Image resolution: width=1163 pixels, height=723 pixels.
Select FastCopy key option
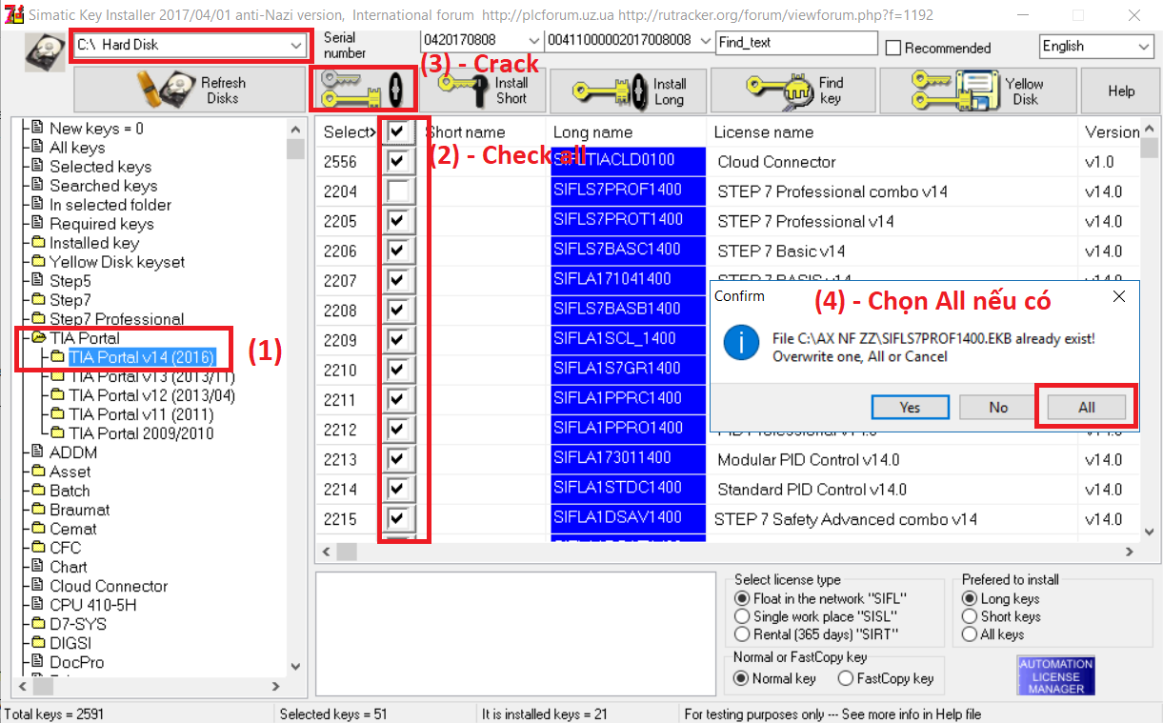845,678
